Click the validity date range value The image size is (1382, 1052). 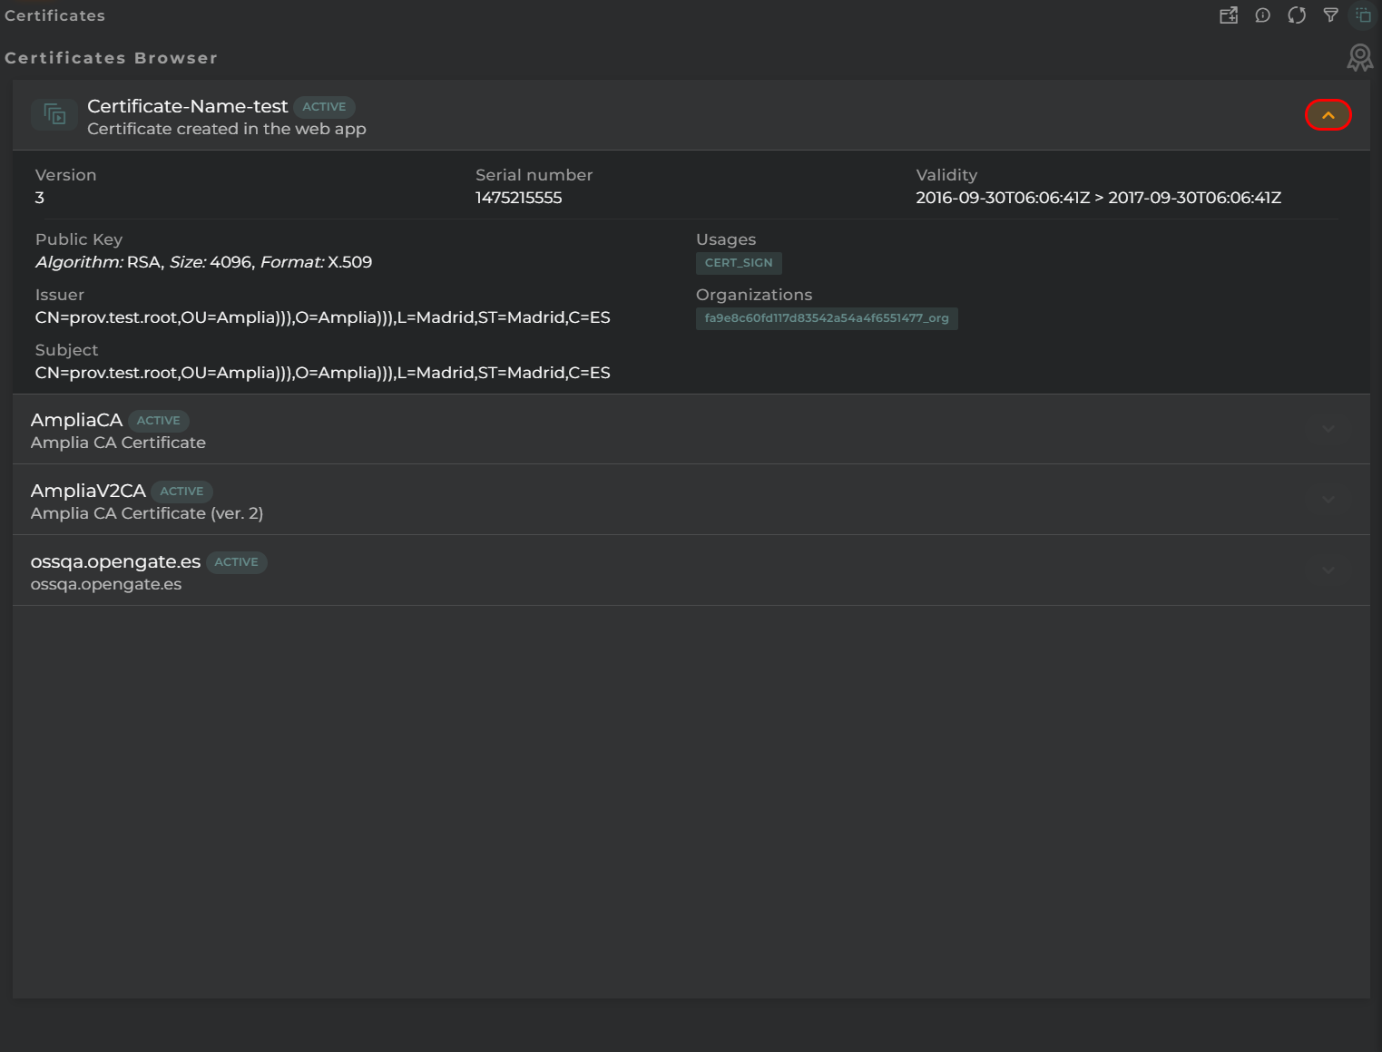click(1098, 198)
